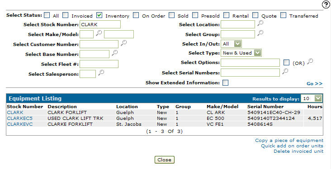Check the Invoiced status checkbox
The height and width of the screenshot is (169, 331).
66,15
